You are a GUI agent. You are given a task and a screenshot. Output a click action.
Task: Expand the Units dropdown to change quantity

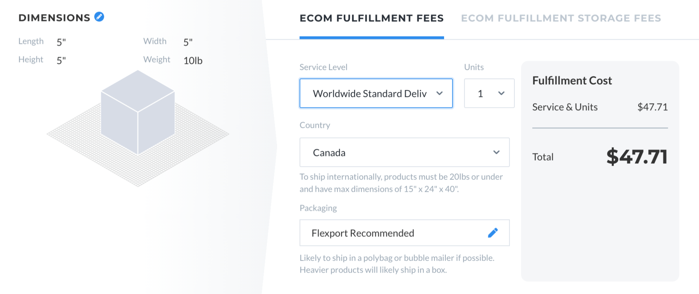point(489,93)
